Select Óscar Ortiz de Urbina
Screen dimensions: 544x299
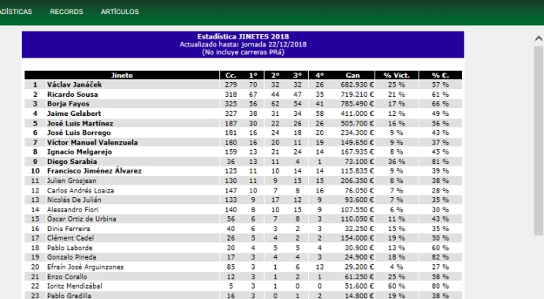pyautogui.click(x=81, y=219)
